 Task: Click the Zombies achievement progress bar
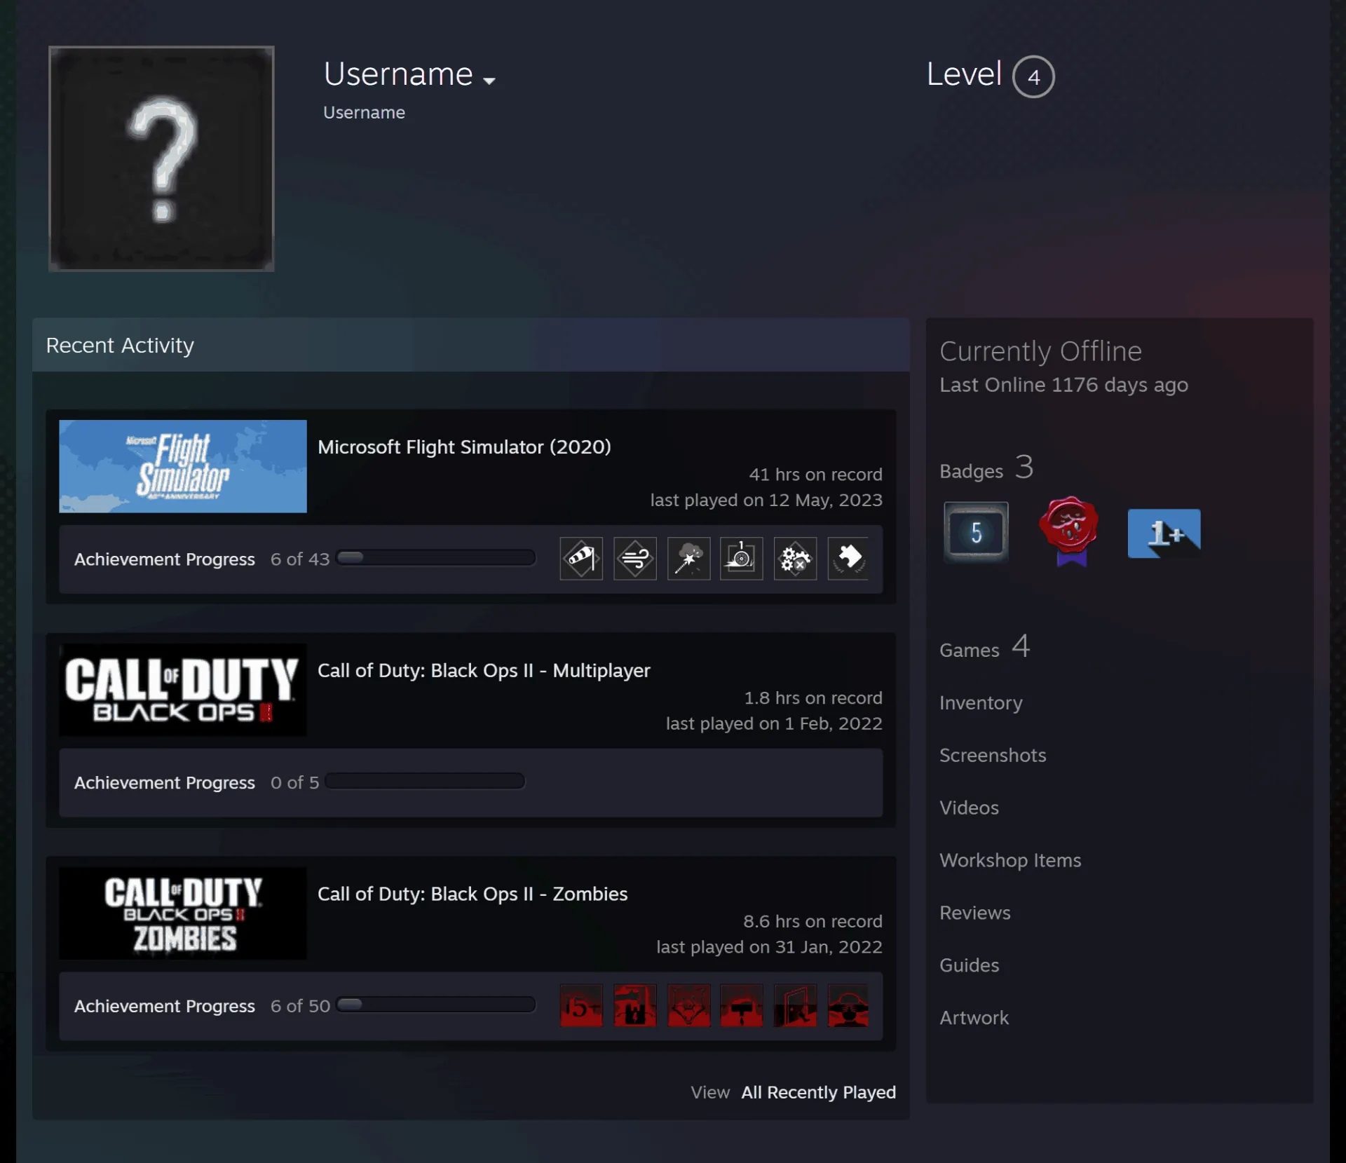tap(435, 1005)
